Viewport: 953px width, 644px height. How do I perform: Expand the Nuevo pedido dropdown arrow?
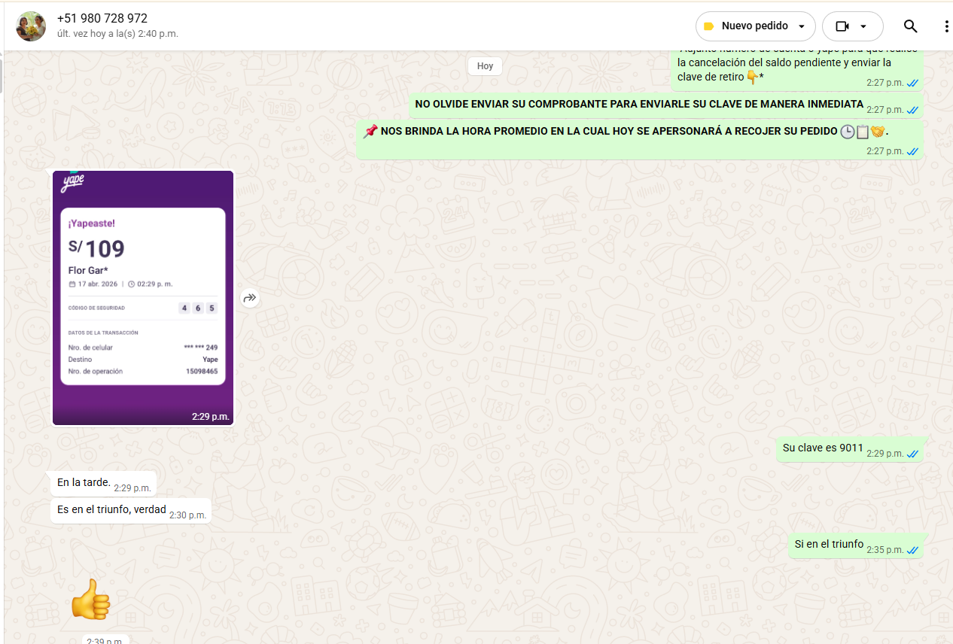pos(802,26)
